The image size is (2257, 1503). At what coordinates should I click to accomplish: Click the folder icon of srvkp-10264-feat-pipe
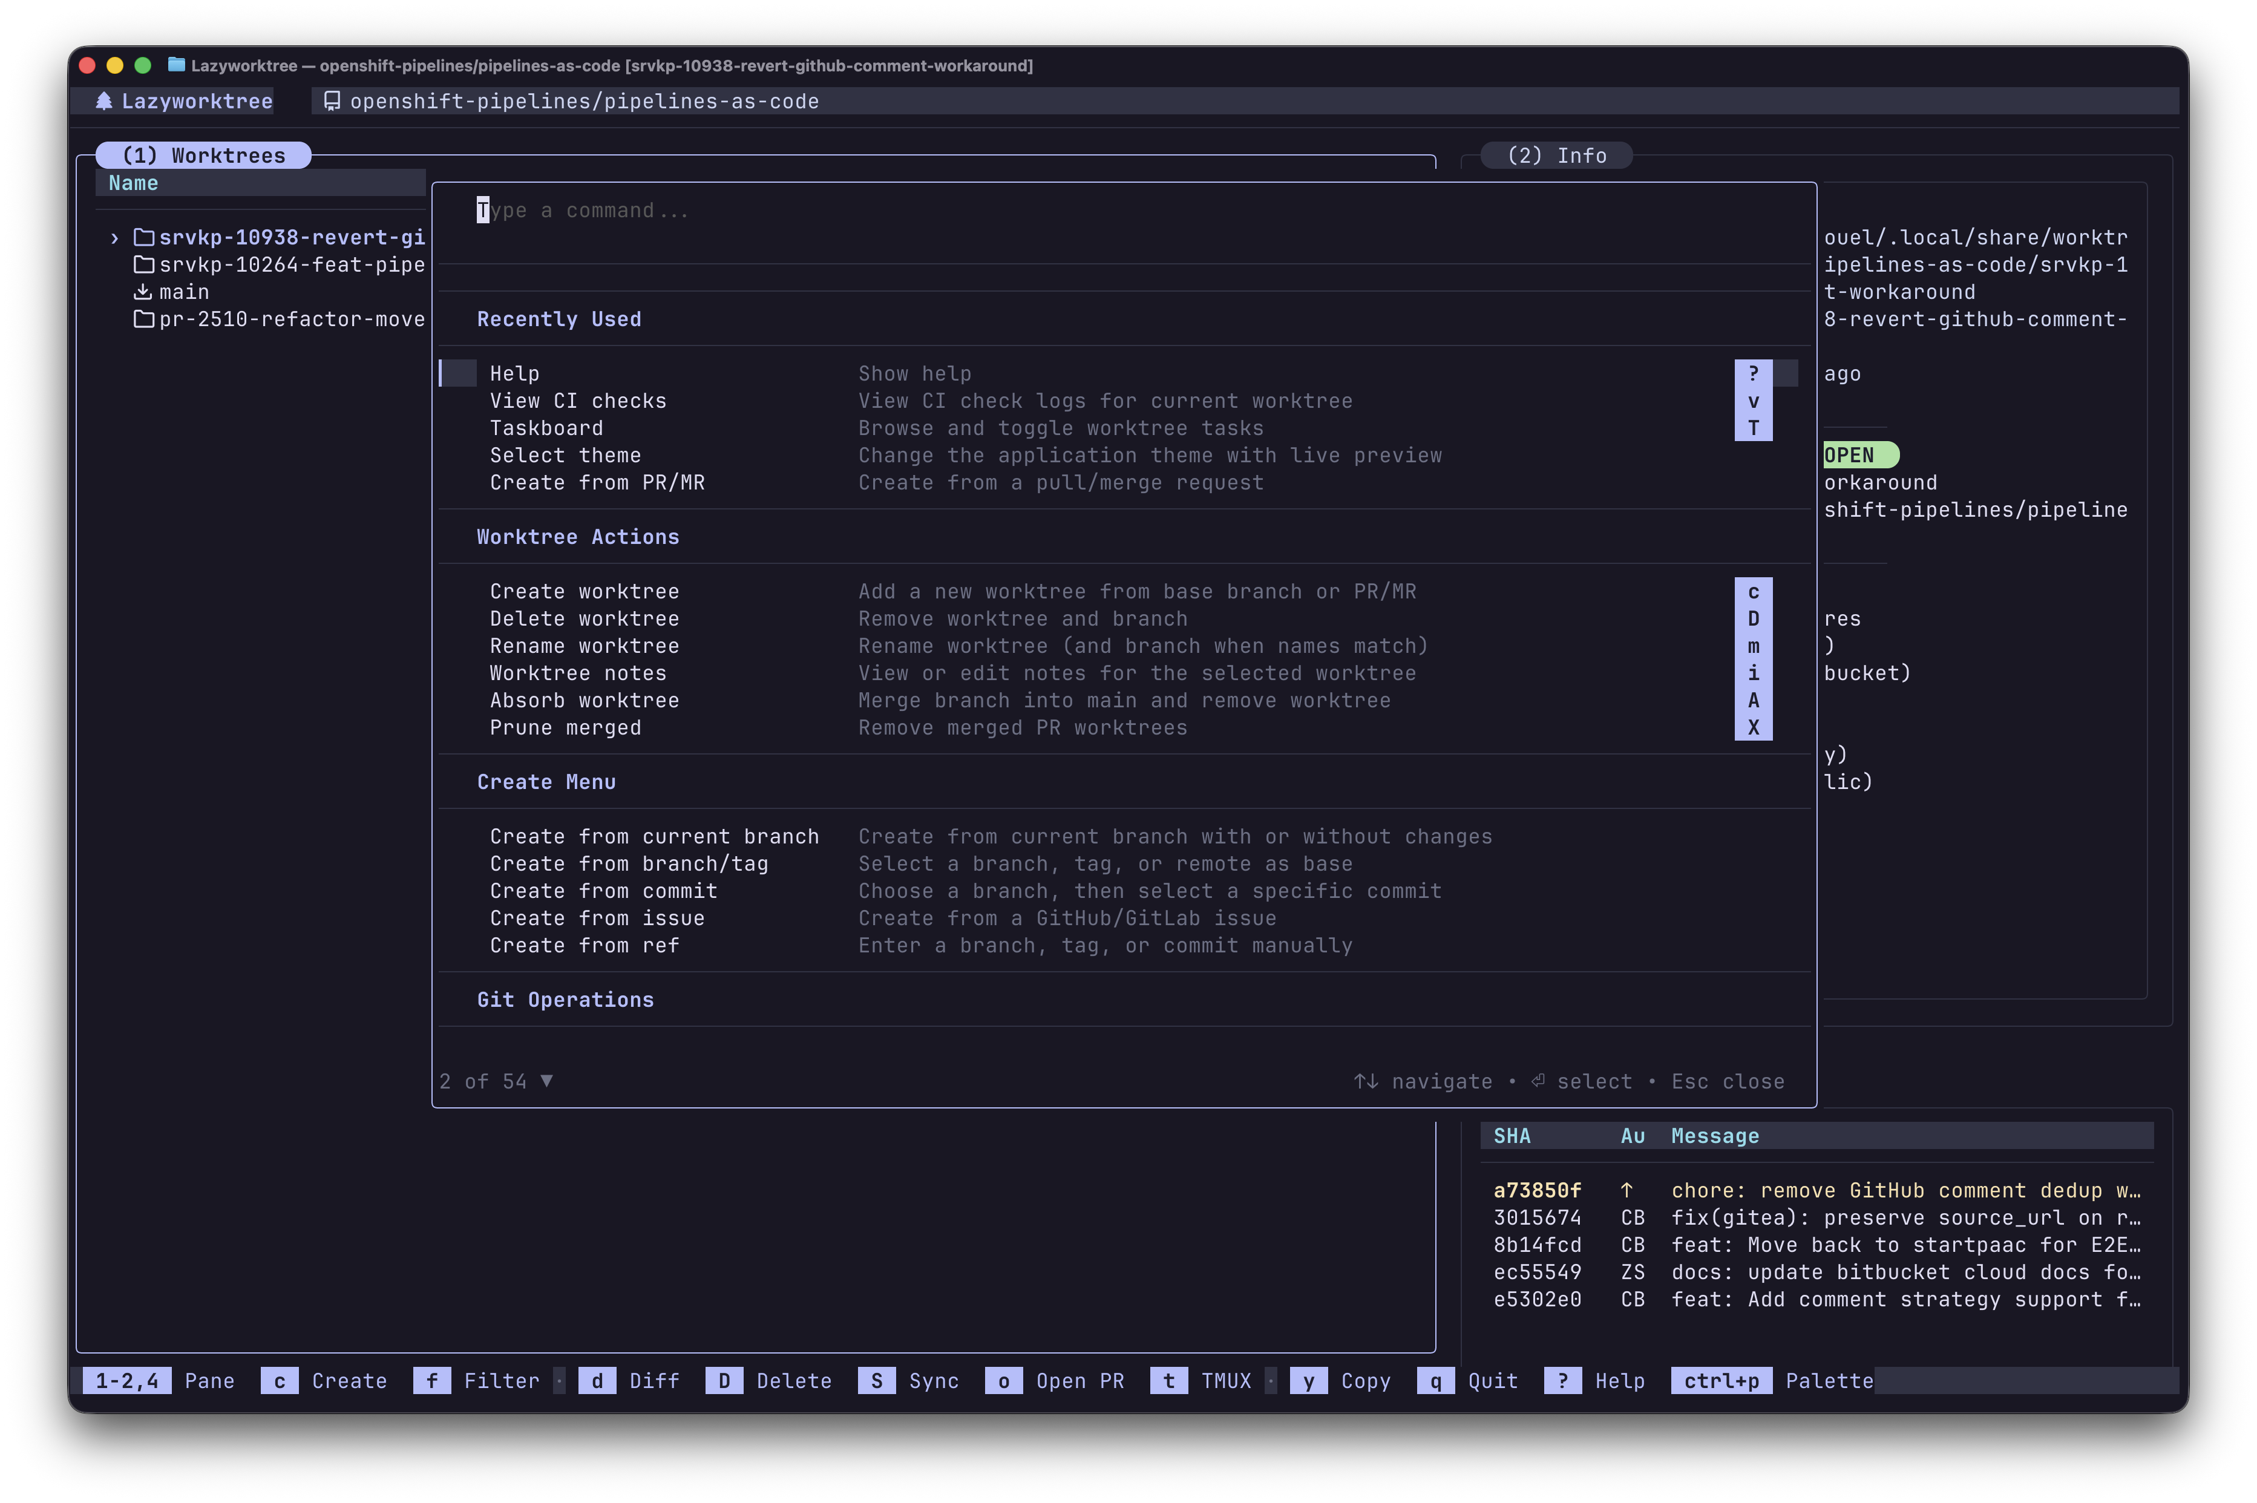pyautogui.click(x=144, y=264)
